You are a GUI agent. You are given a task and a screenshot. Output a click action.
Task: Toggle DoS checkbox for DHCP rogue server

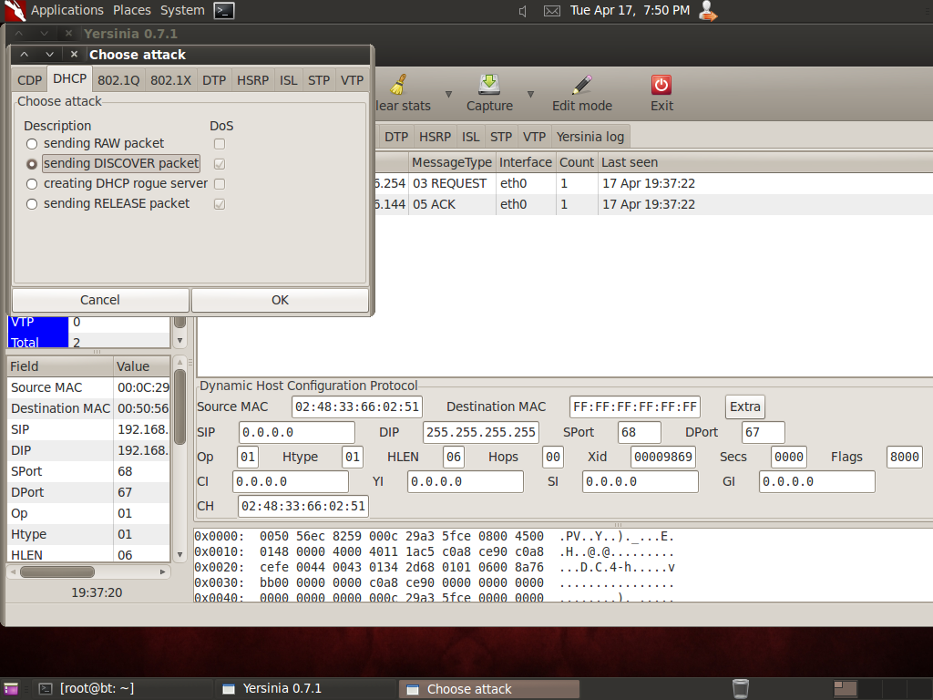pos(220,184)
